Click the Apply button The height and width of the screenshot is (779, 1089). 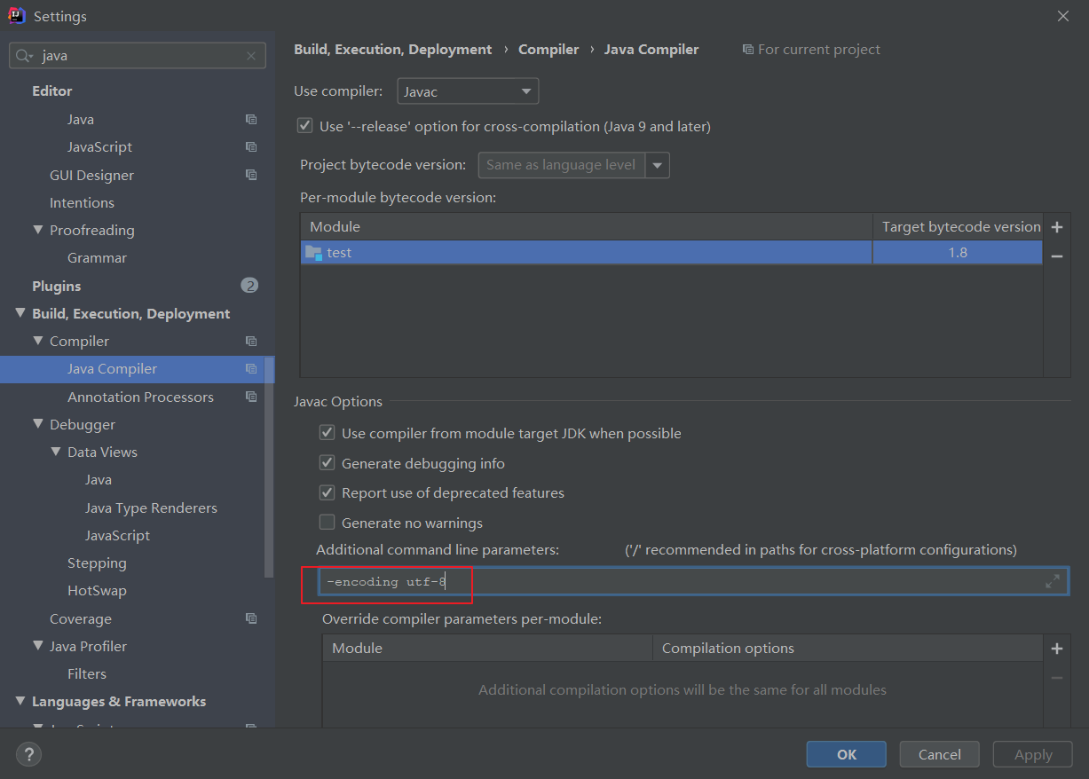point(1033,754)
